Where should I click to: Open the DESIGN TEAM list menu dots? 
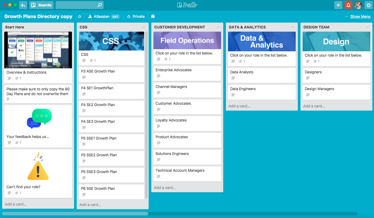(x=367, y=27)
